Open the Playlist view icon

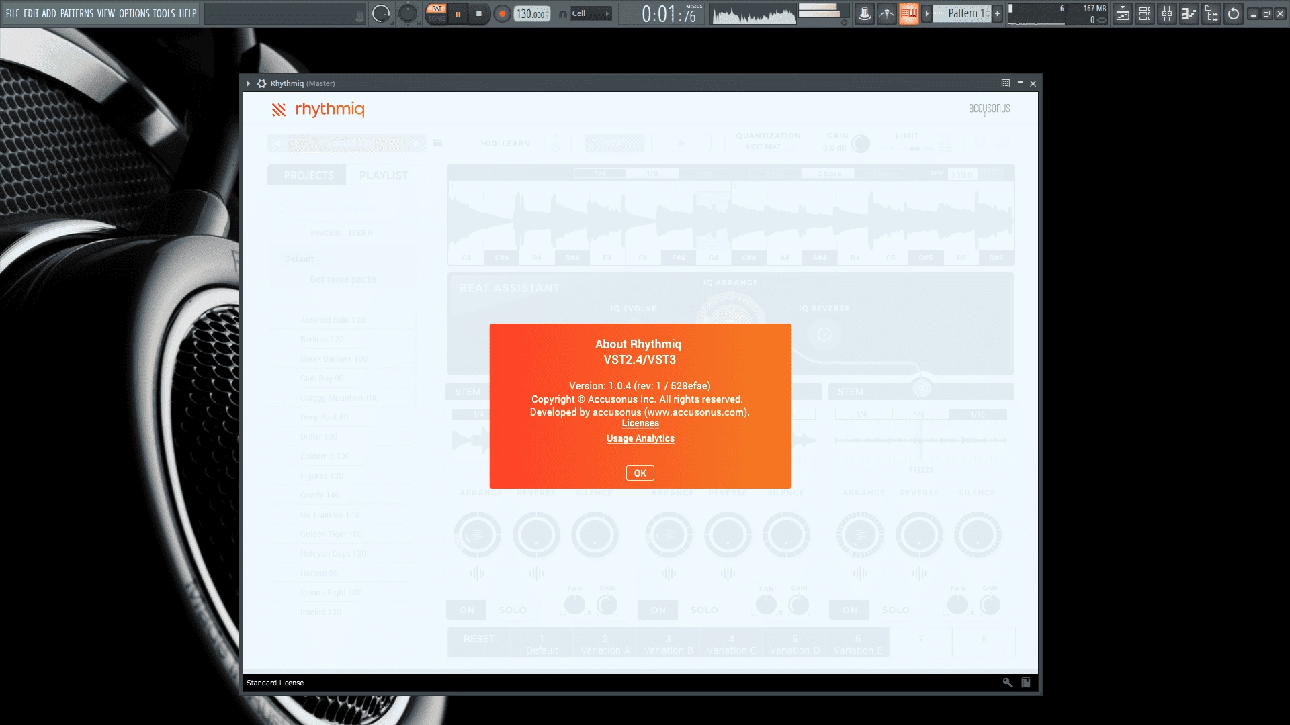[x=1123, y=13]
